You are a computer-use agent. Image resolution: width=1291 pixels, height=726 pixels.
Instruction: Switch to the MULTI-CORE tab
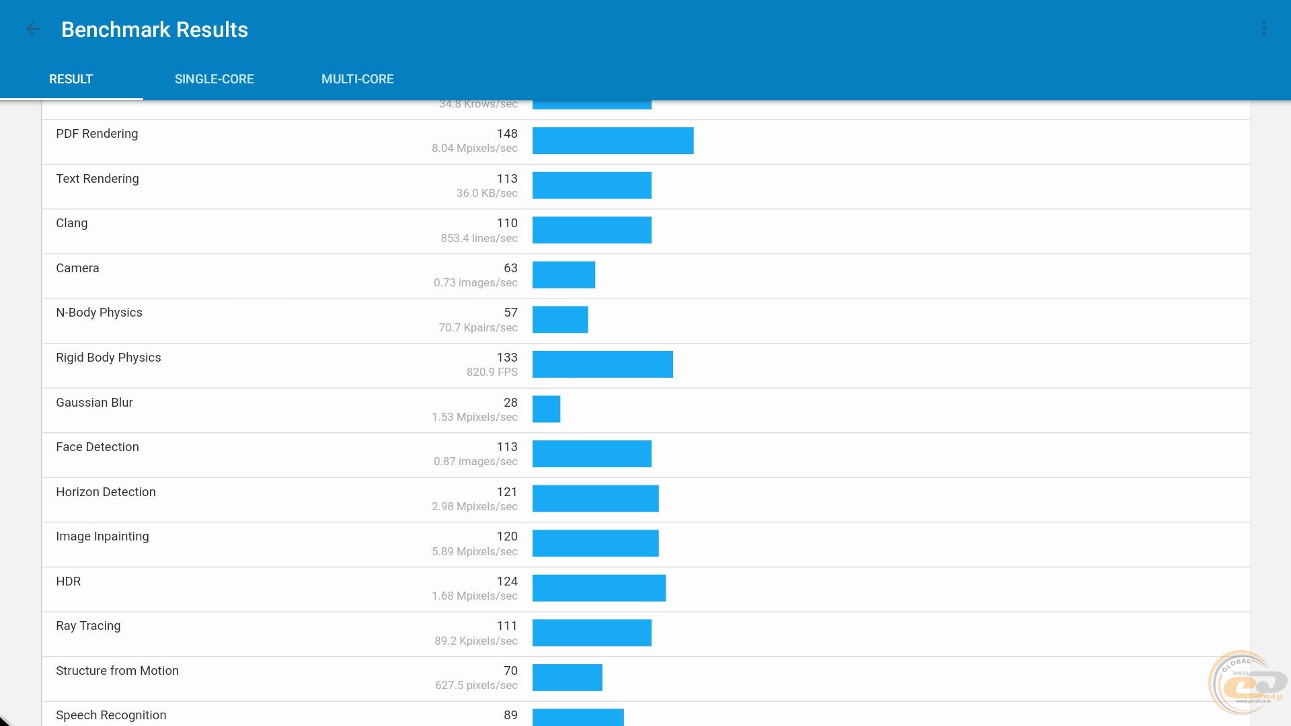pyautogui.click(x=357, y=79)
